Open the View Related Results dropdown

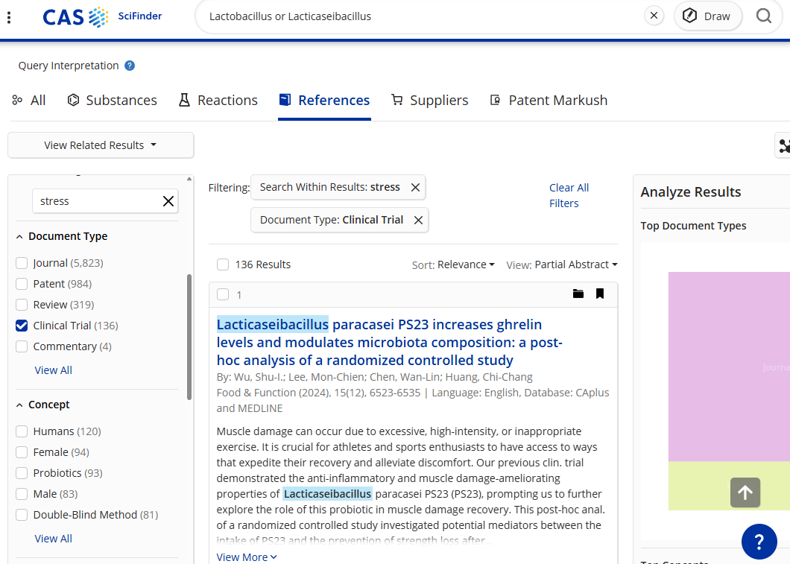pos(101,145)
